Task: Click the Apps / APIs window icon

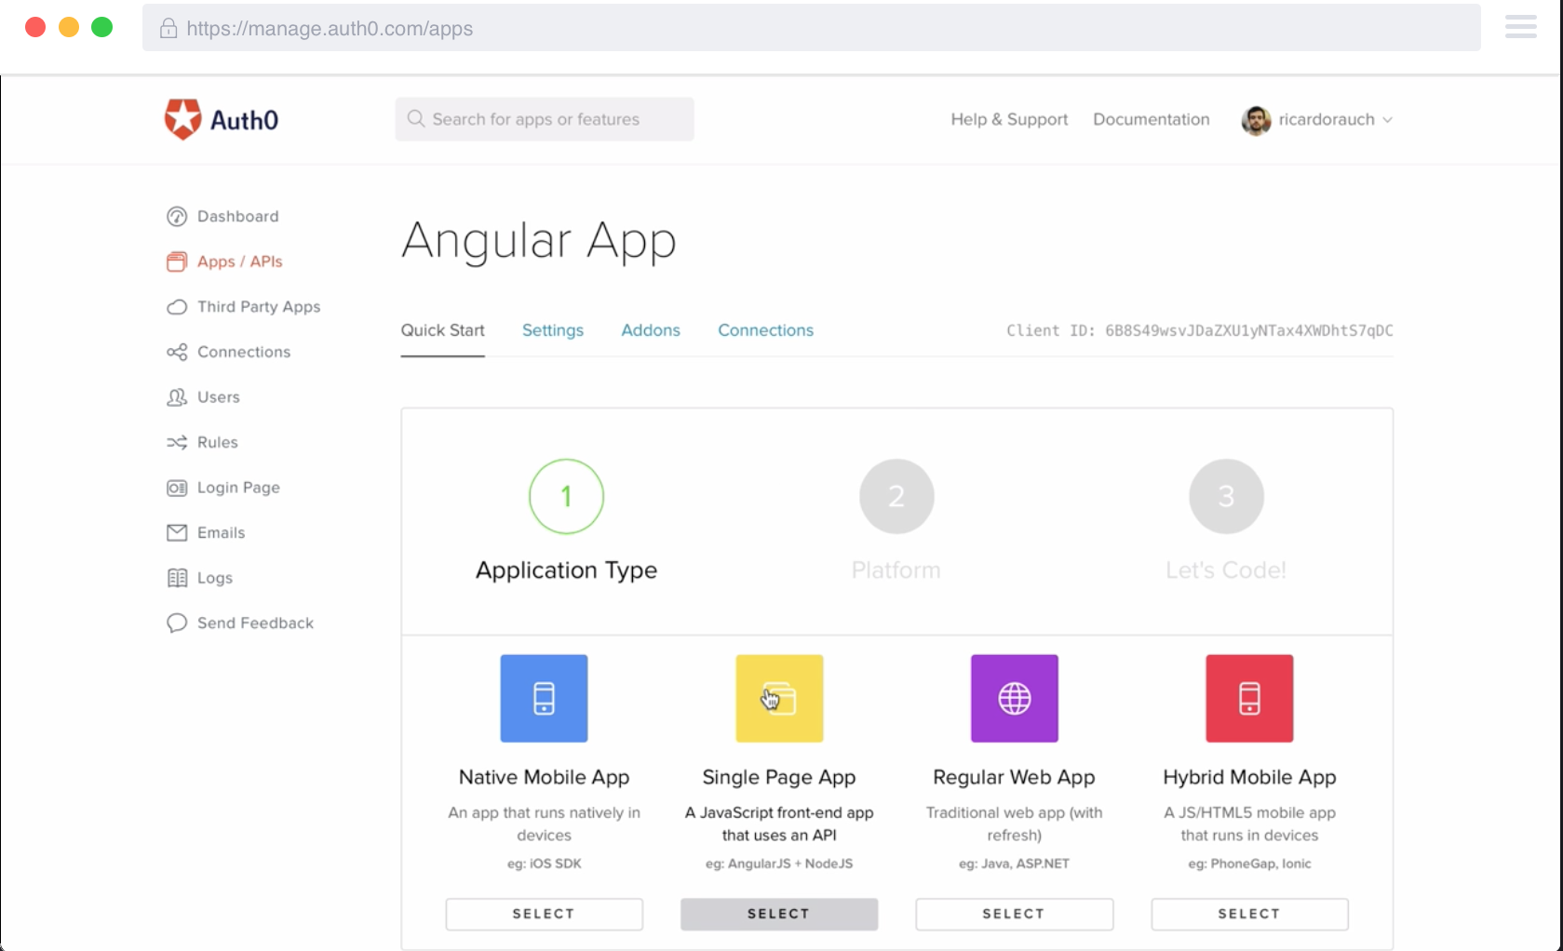Action: pos(177,261)
